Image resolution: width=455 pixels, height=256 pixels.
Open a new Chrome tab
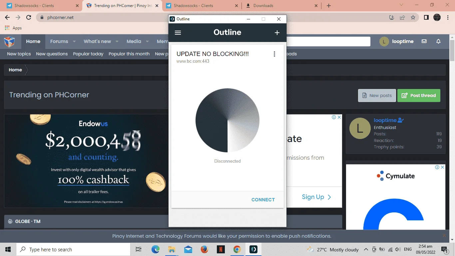coord(329,6)
